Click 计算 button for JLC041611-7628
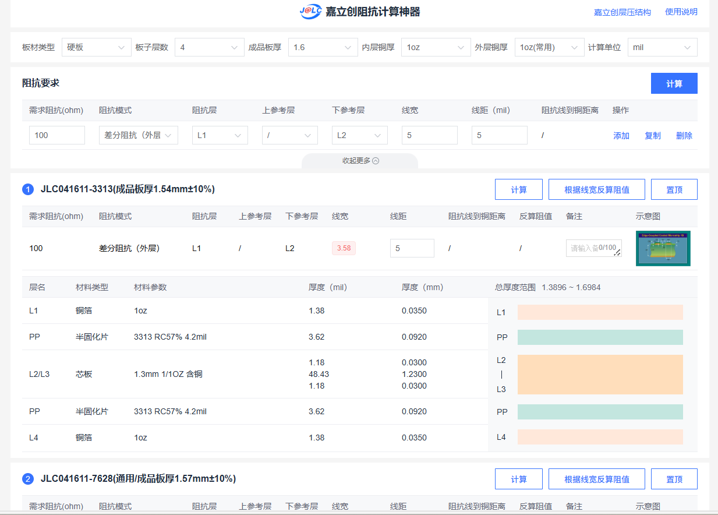Image resolution: width=718 pixels, height=515 pixels. point(519,479)
